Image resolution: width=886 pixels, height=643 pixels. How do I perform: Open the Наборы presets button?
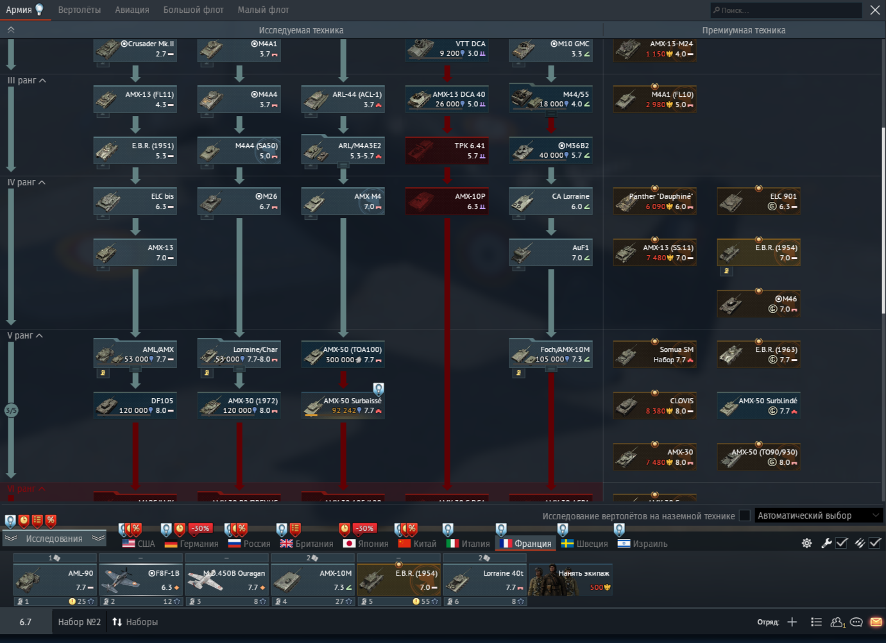[135, 622]
